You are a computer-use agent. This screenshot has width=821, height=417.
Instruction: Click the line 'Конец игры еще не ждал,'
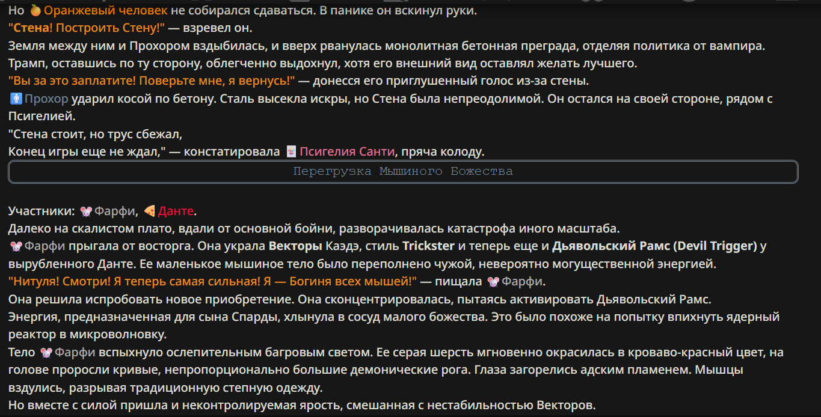pos(87,151)
